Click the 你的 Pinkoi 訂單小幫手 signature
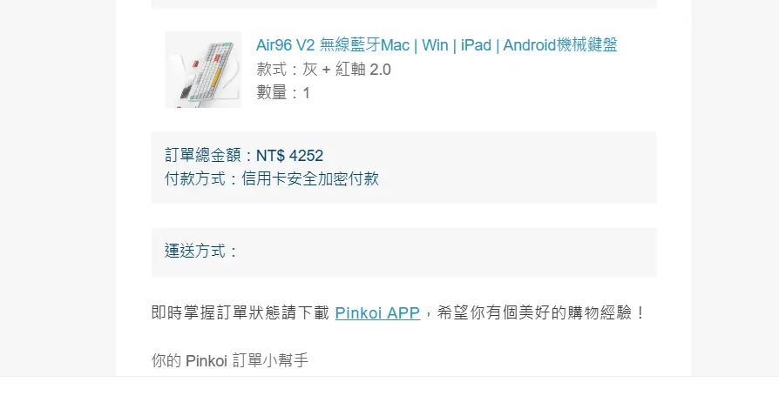The image size is (779, 416). pos(230,360)
